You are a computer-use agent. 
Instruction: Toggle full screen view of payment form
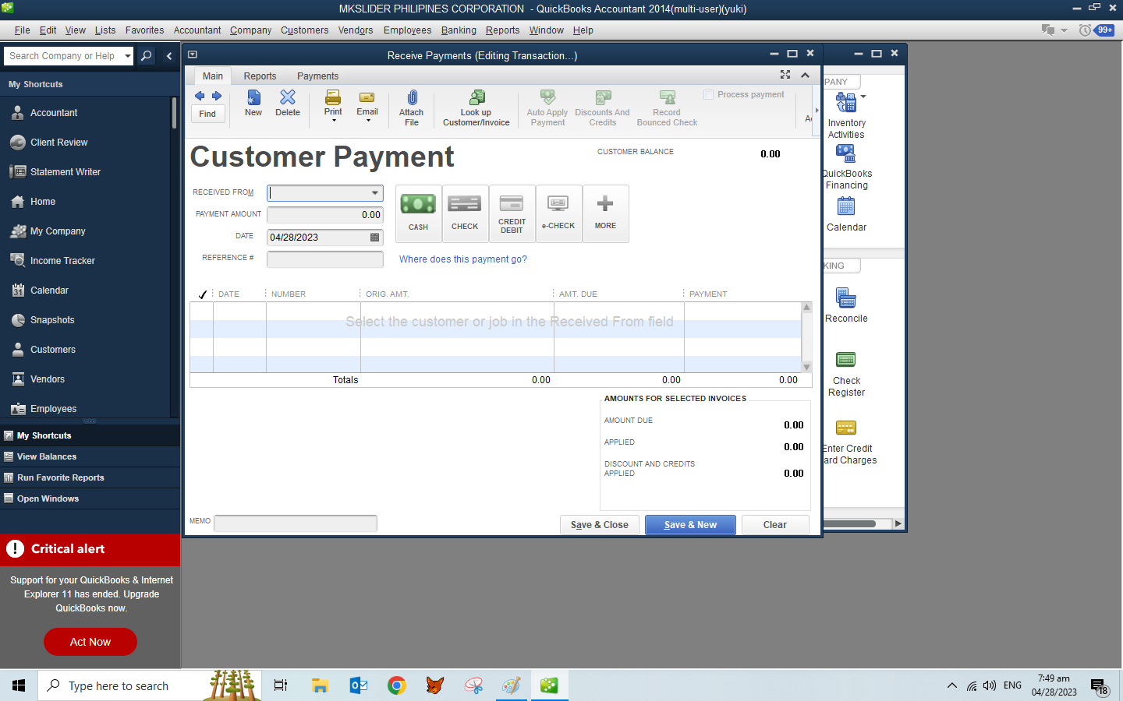785,75
